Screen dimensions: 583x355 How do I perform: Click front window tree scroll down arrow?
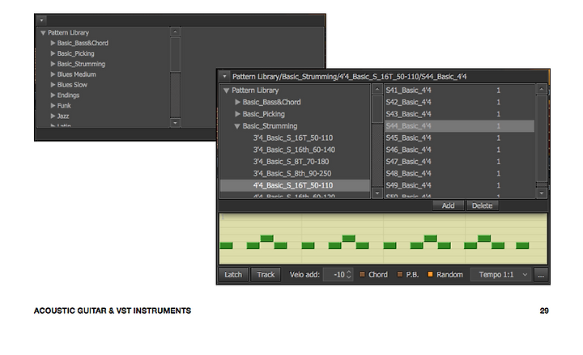point(377,193)
